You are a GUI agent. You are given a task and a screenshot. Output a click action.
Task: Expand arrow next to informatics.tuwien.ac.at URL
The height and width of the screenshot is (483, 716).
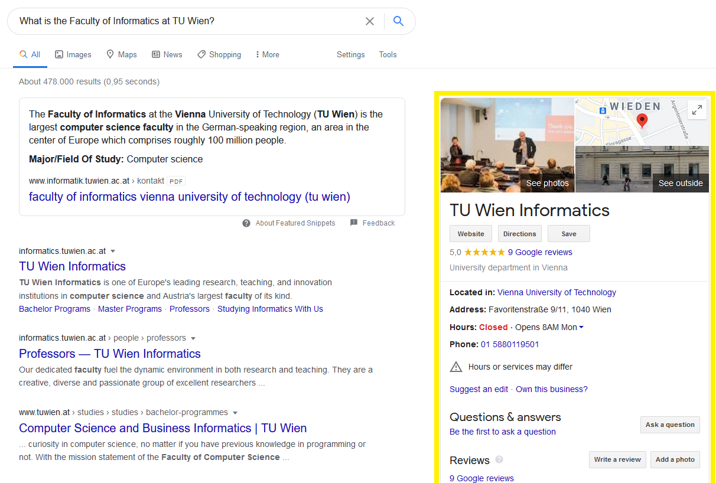coord(113,252)
